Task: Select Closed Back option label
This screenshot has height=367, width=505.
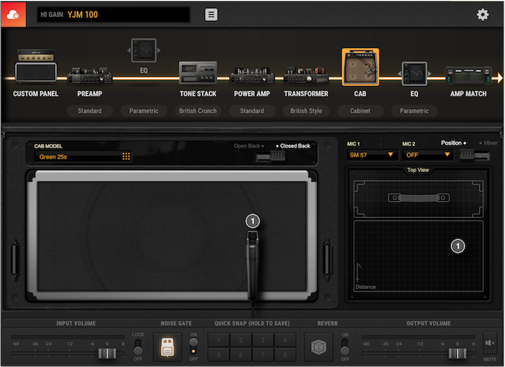Action: point(295,146)
